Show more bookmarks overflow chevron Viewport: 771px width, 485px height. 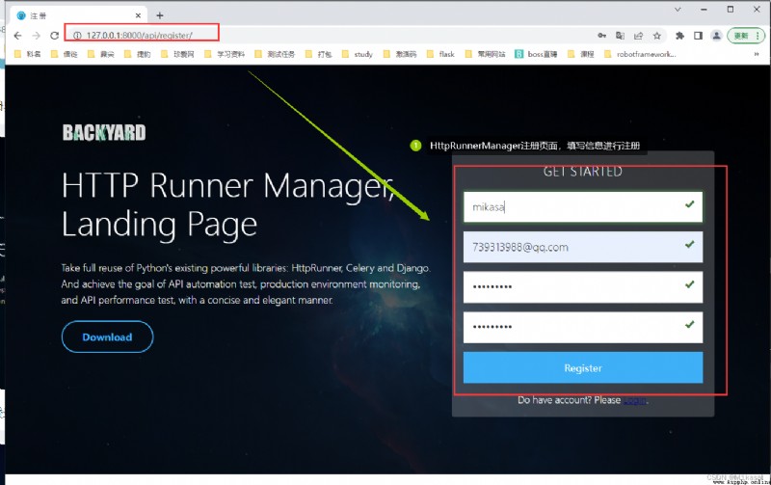tap(757, 54)
